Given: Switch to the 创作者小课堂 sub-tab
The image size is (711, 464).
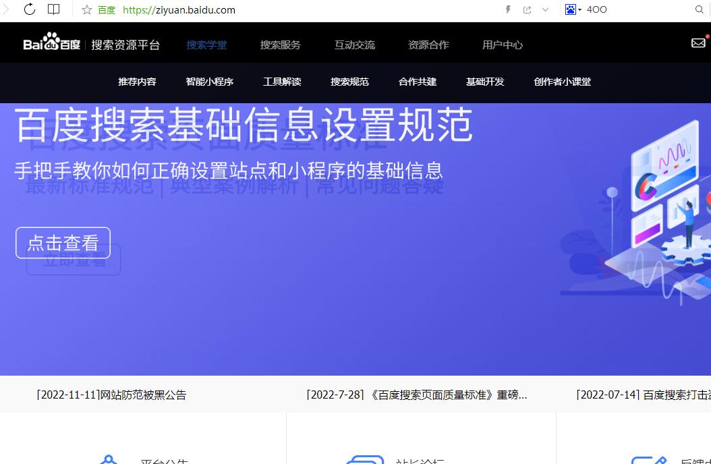Looking at the screenshot, I should (562, 82).
